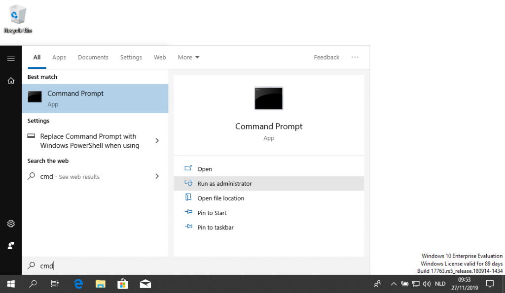The width and height of the screenshot is (505, 293).
Task: Switch to the Apps search tab
Action: 59,57
